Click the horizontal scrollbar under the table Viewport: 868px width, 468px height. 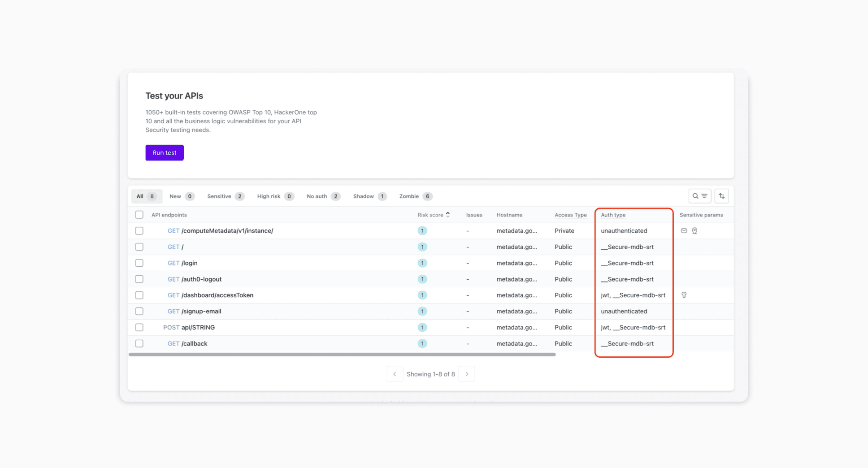tap(342, 354)
